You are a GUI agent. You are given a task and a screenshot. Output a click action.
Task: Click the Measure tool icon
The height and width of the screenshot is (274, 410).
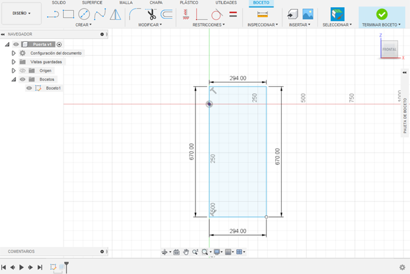coord(263,14)
